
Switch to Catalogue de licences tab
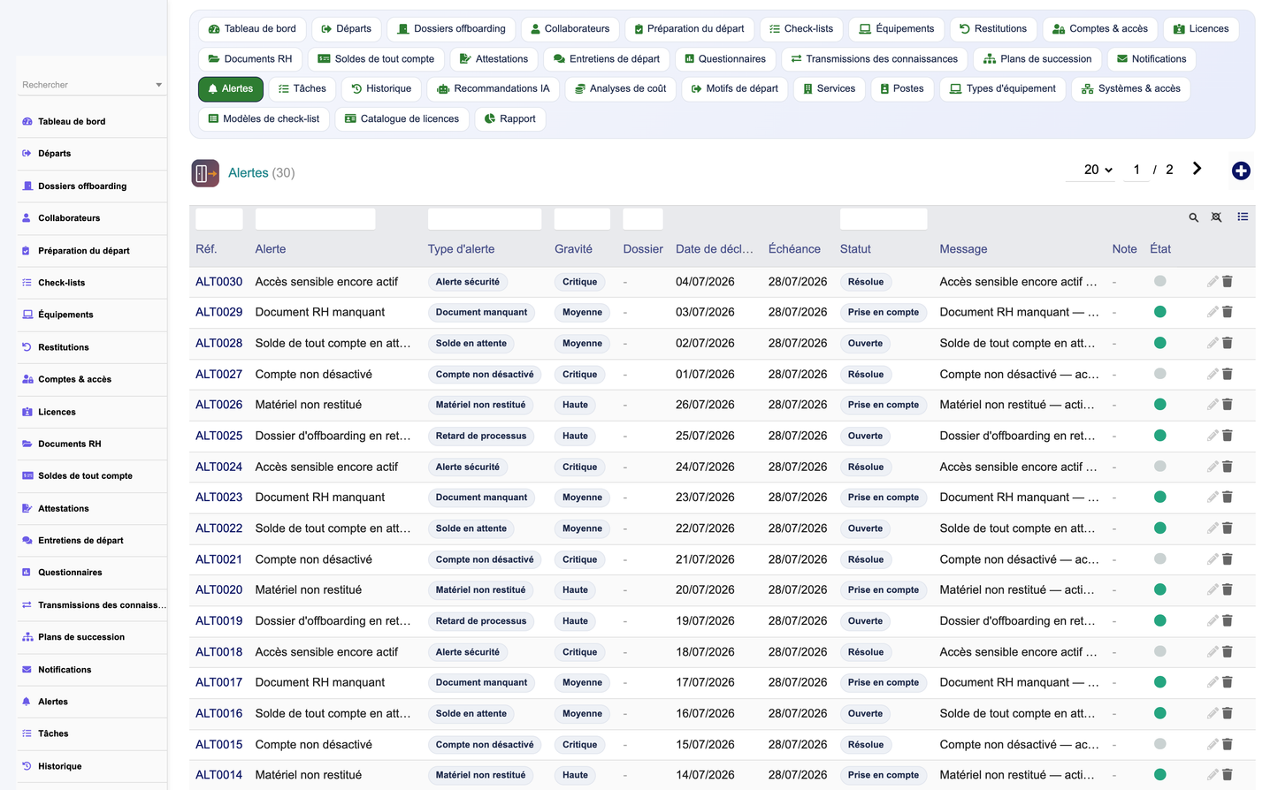pyautogui.click(x=402, y=118)
